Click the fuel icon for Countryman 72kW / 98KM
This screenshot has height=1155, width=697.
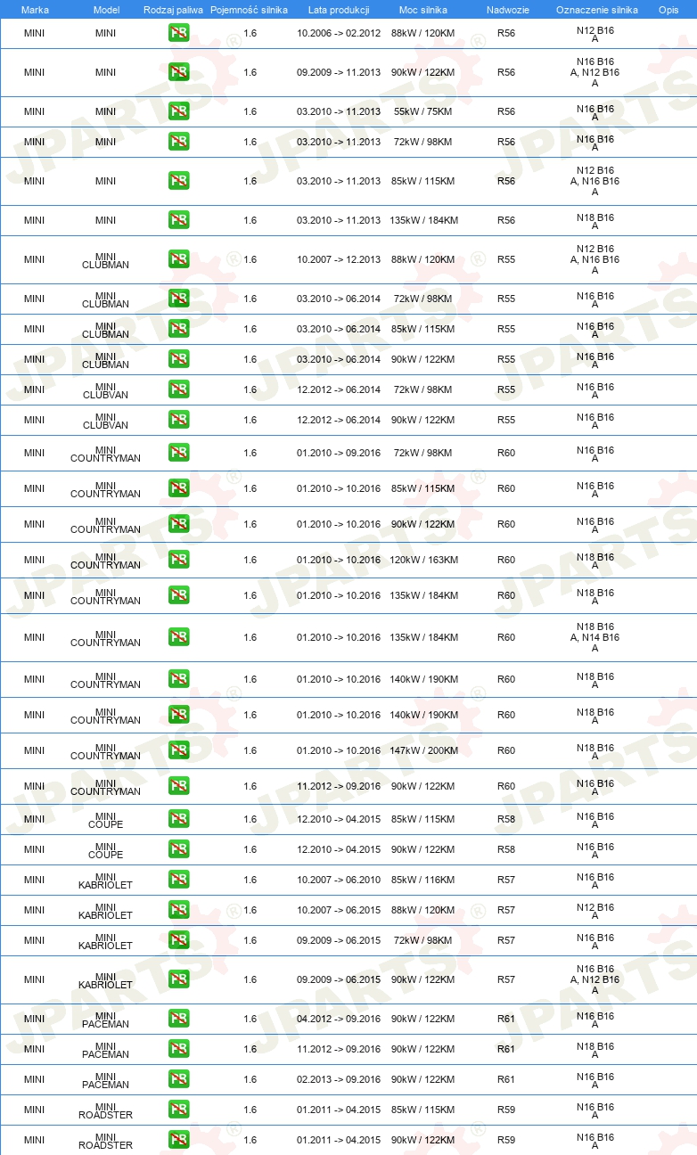pyautogui.click(x=178, y=453)
